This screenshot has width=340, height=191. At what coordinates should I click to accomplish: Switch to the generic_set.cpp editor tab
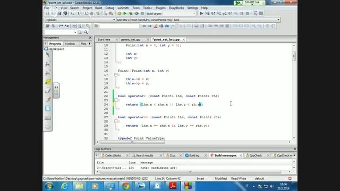[x=131, y=40]
